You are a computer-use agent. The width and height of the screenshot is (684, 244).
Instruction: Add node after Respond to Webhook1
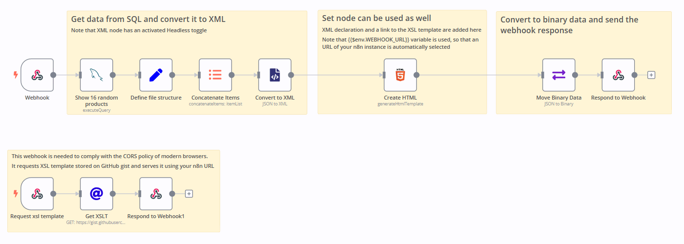point(189,194)
